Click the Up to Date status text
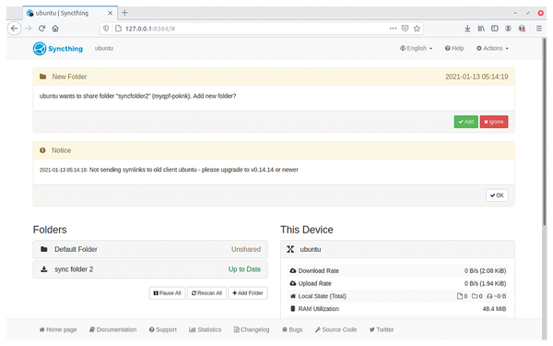Image resolution: width=553 pixels, height=346 pixels. pos(244,269)
